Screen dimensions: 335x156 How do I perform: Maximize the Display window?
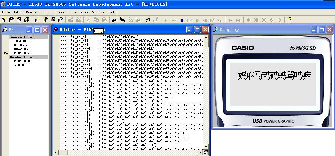[322, 30]
